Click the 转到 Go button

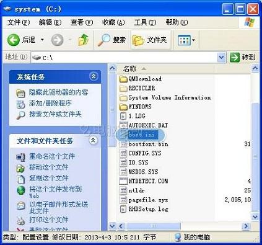click(x=243, y=57)
